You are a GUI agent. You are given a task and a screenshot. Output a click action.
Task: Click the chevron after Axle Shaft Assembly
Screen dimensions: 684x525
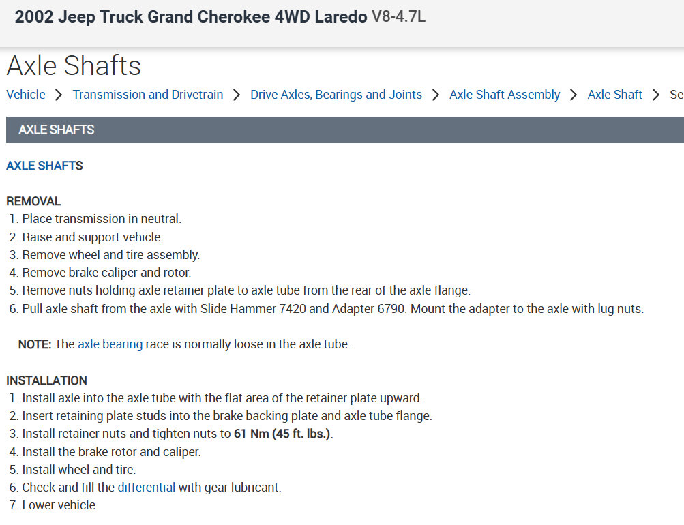click(574, 95)
